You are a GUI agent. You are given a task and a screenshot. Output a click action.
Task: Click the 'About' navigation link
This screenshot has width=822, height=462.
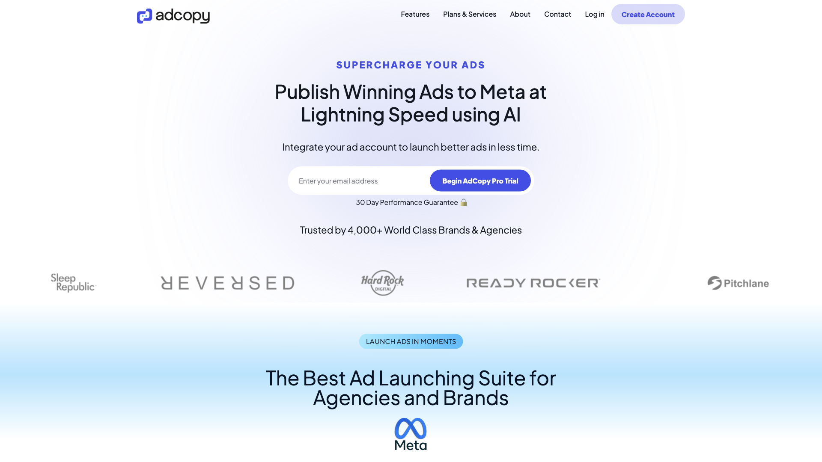click(x=520, y=14)
